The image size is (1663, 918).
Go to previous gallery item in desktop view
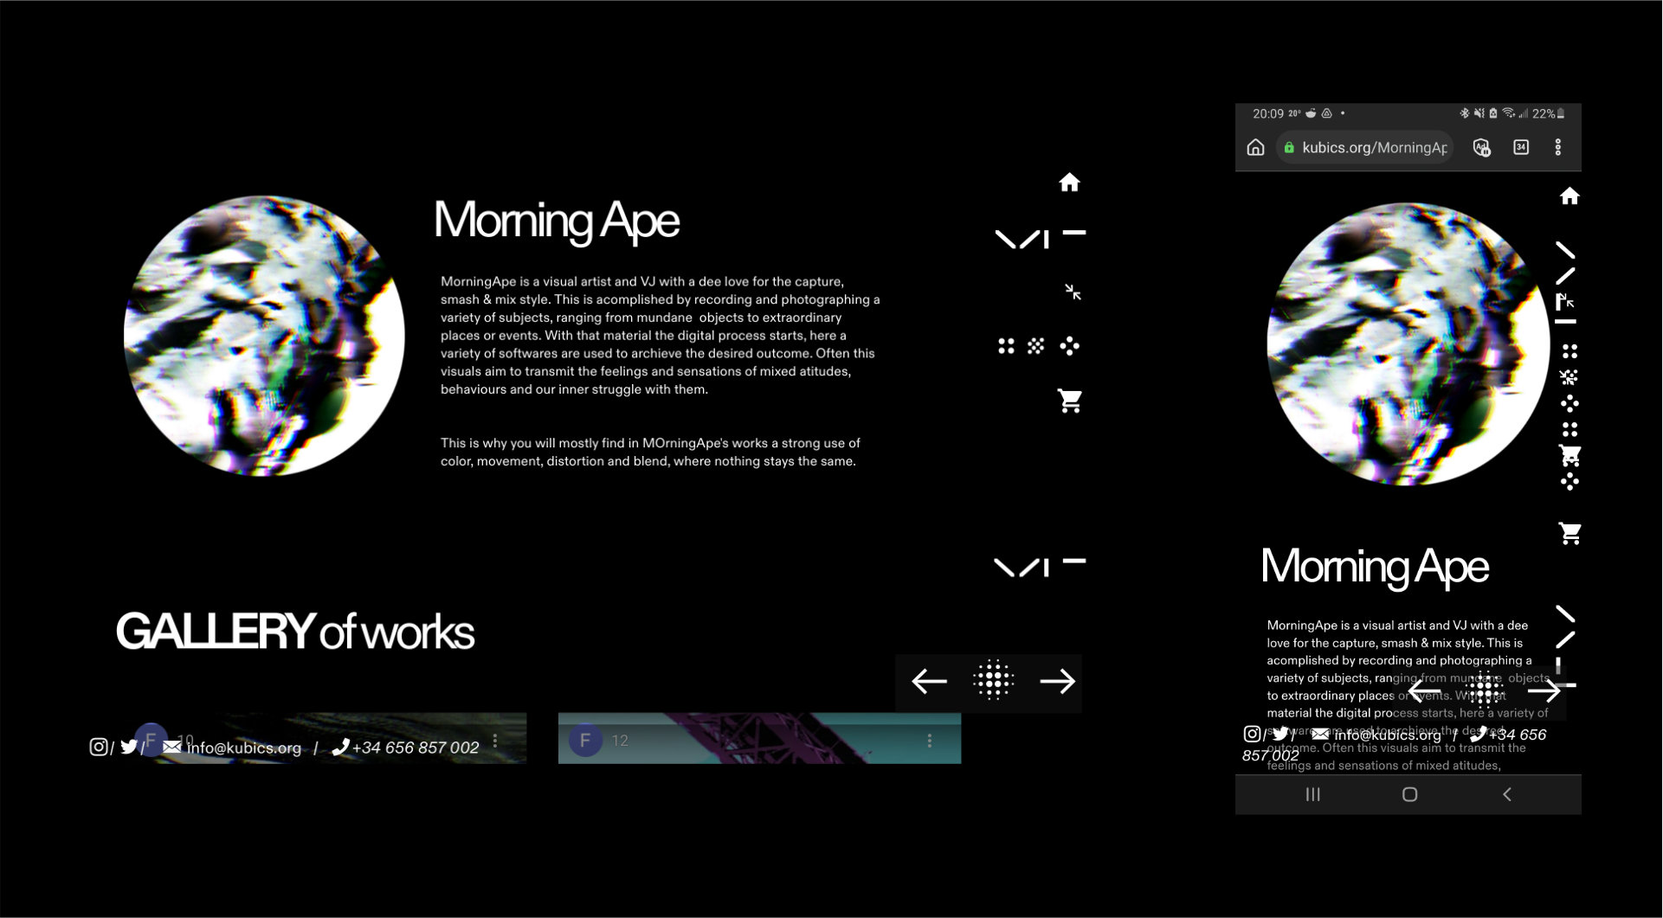pos(929,682)
